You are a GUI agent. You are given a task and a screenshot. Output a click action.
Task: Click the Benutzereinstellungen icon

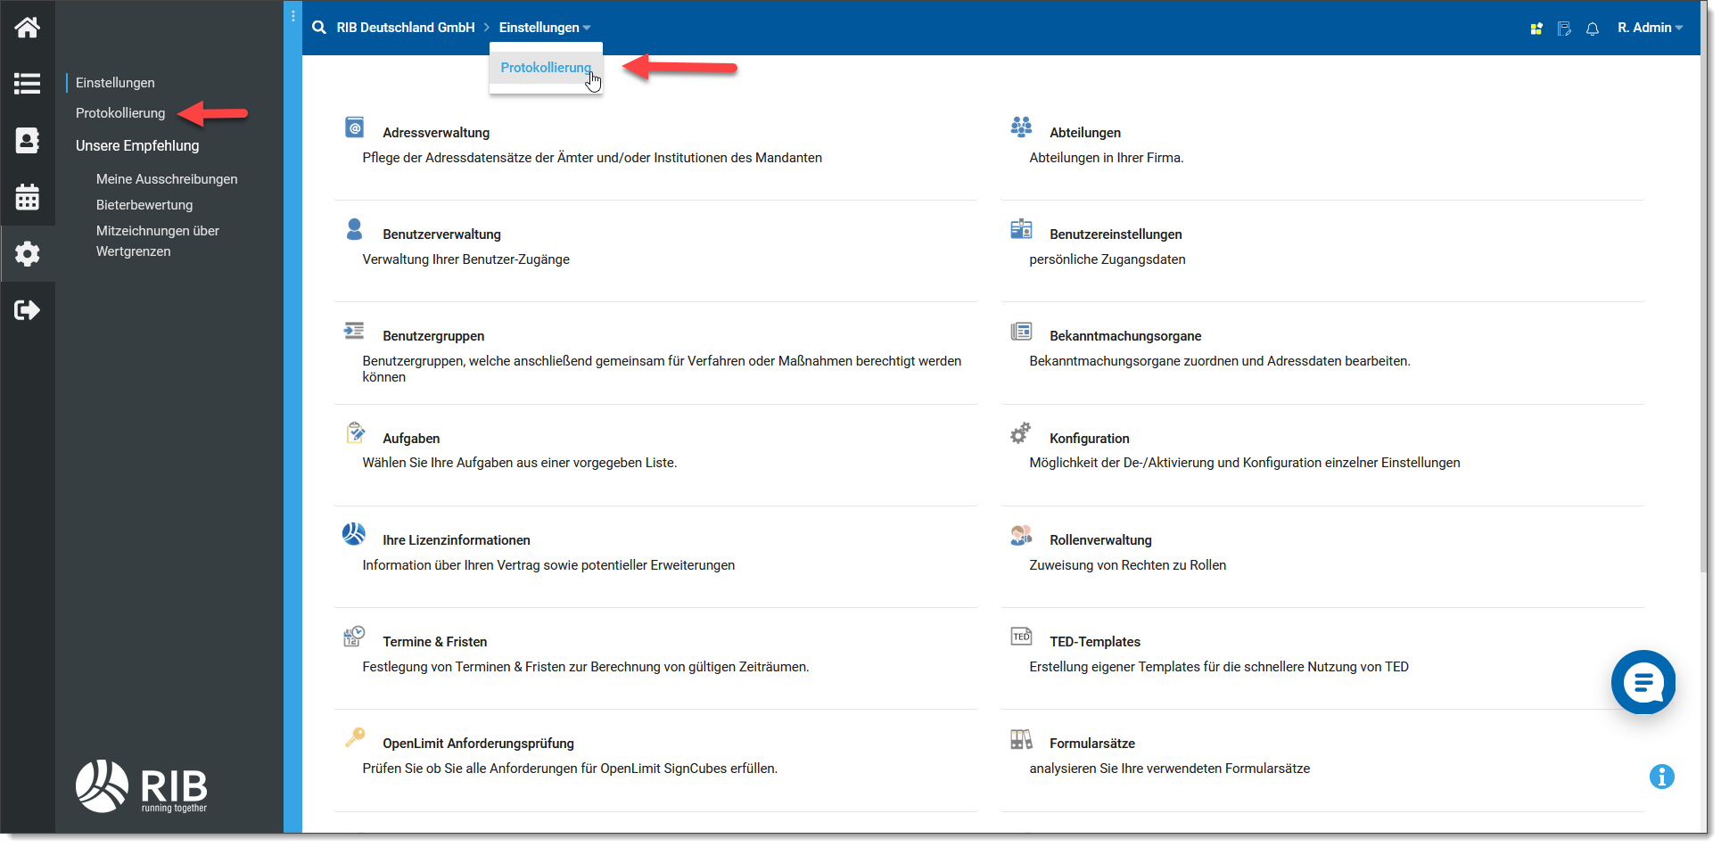coord(1021,229)
